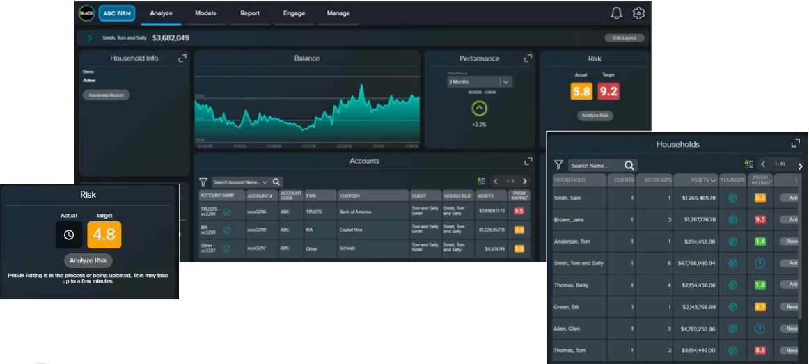809x364 pixels.
Task: Sort by the HOUSEHOLD column header in Households
Action: click(x=579, y=180)
